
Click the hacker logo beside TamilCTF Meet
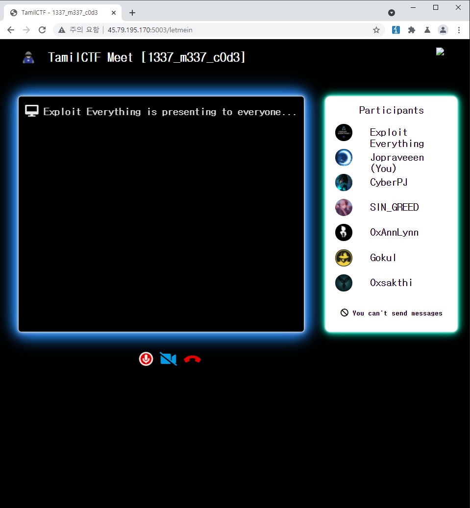(x=28, y=57)
